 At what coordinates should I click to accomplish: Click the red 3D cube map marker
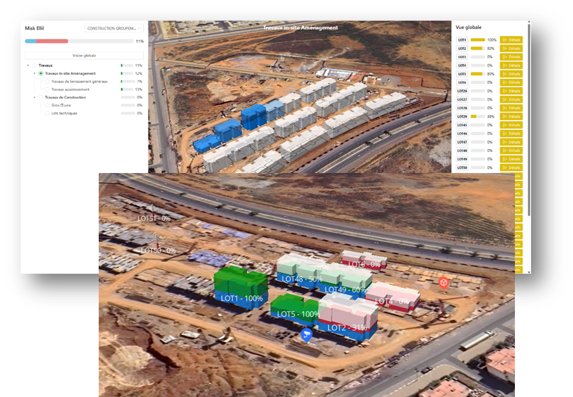[443, 283]
